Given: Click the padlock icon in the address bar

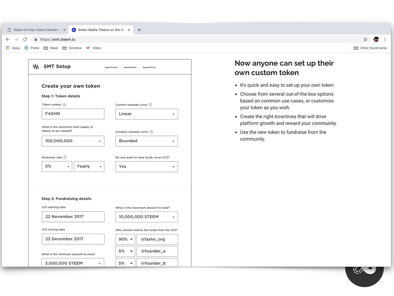Looking at the screenshot, I should [36, 39].
